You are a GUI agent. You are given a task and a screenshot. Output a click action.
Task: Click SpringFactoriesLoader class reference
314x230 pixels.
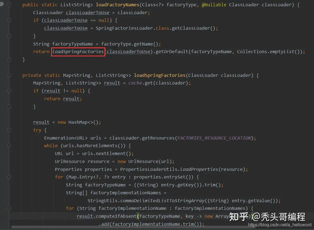pyautogui.click(x=124, y=28)
